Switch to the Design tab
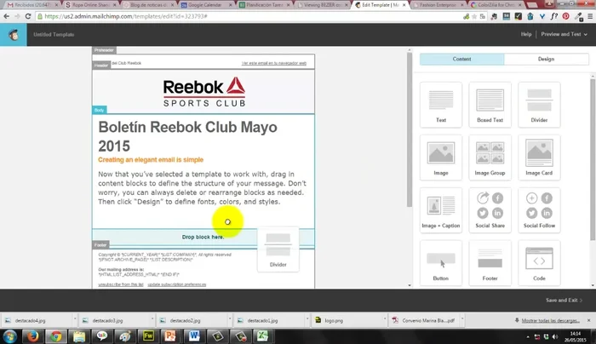Image resolution: width=596 pixels, height=344 pixels. click(546, 60)
